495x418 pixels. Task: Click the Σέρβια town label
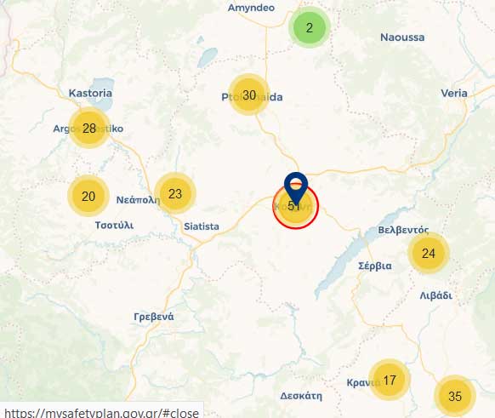coord(375,266)
